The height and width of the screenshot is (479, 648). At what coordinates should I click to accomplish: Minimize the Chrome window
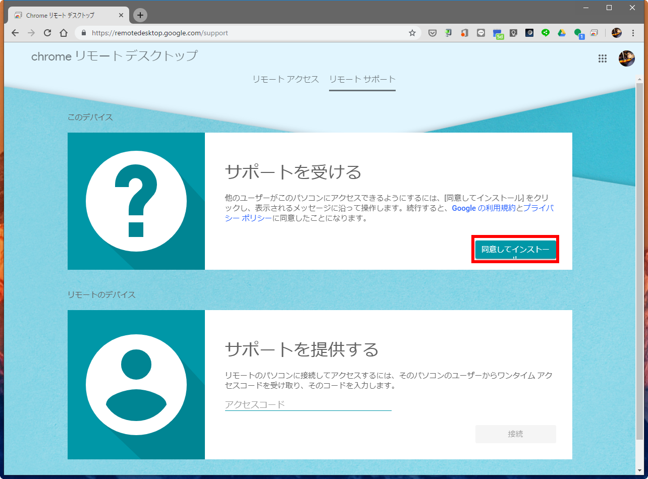[x=586, y=8]
